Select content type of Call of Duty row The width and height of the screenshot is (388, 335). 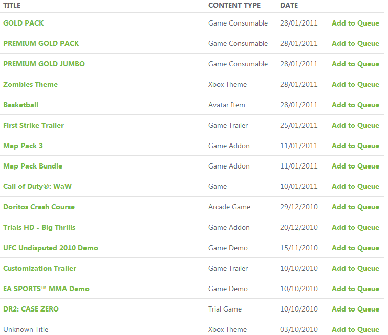pyautogui.click(x=217, y=186)
